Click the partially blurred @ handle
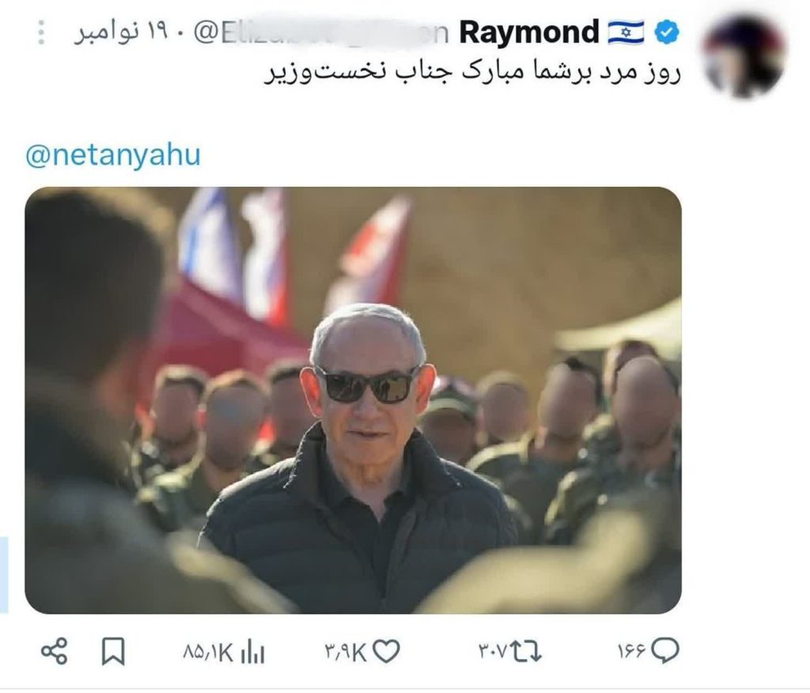 pos(321,33)
